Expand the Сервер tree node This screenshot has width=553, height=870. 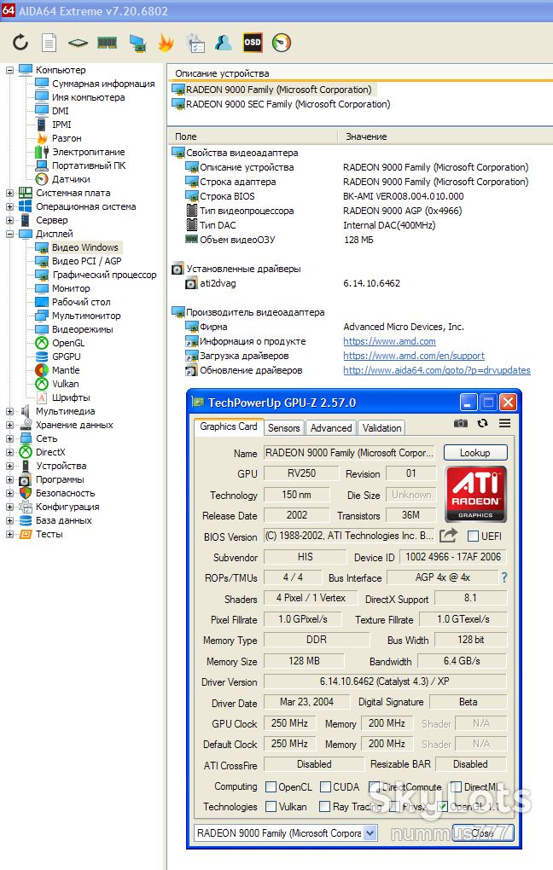click(x=10, y=220)
